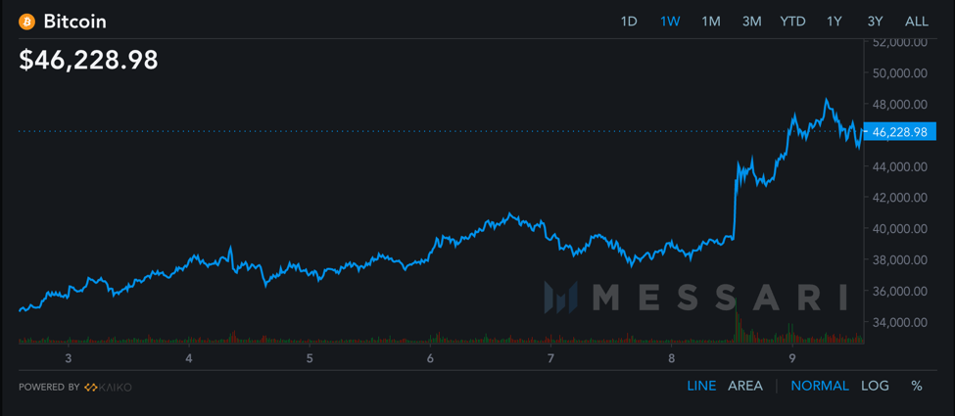
Task: Click the blue 46,228.98 price tag on axis
Action: tap(899, 131)
